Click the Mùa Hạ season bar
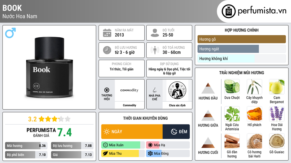Viewport: 291px width, 163px height. [x=168, y=145]
